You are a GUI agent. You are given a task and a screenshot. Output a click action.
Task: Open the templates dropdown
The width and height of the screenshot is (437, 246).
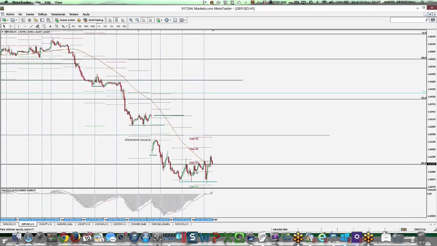pos(185,20)
